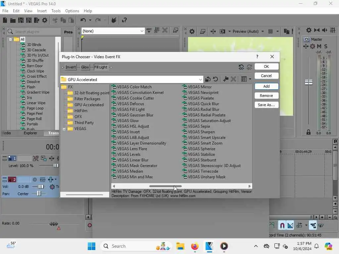Click the delete X icon in chooser
Image resolution: width=339 pixels, height=254 pixels.
(x=233, y=79)
